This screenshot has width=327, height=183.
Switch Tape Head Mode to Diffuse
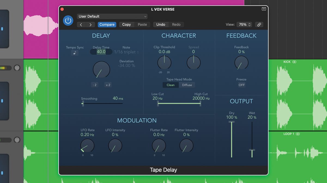click(x=187, y=85)
